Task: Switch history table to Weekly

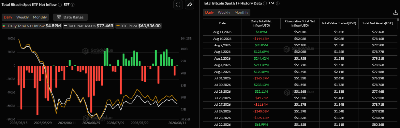Action: 224,12
